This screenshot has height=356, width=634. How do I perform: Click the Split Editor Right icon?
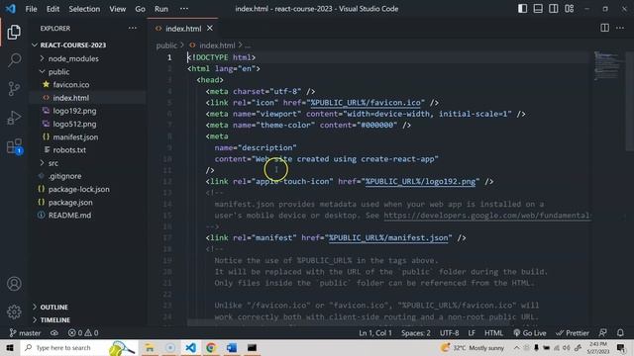pyautogui.click(x=604, y=28)
